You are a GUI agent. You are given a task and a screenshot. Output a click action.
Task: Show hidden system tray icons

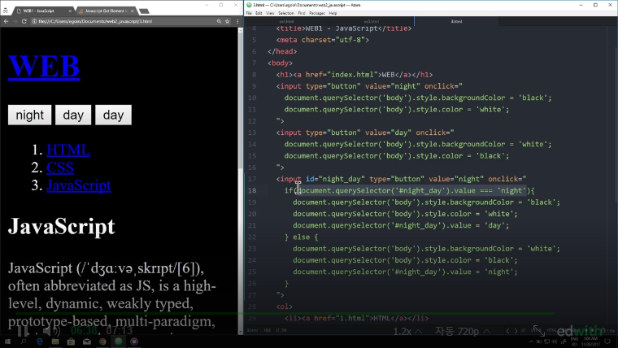pyautogui.click(x=531, y=341)
